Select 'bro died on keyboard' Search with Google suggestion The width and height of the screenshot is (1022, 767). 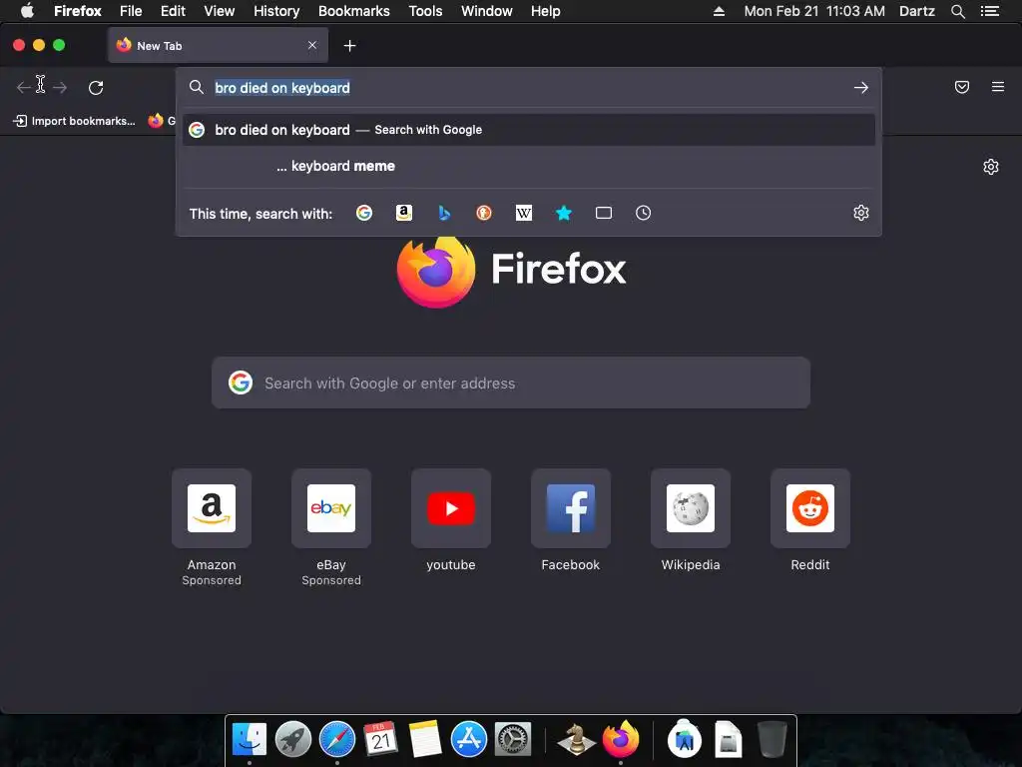tap(529, 130)
